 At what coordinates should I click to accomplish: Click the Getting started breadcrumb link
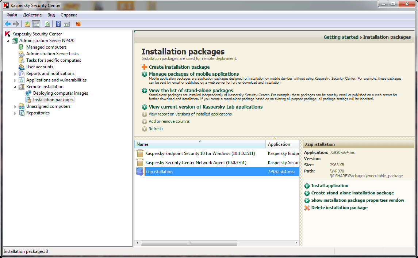(x=341, y=37)
